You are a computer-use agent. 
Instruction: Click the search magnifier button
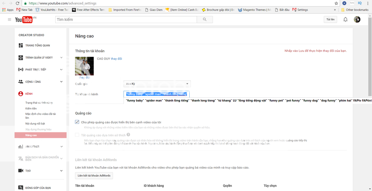(205, 20)
